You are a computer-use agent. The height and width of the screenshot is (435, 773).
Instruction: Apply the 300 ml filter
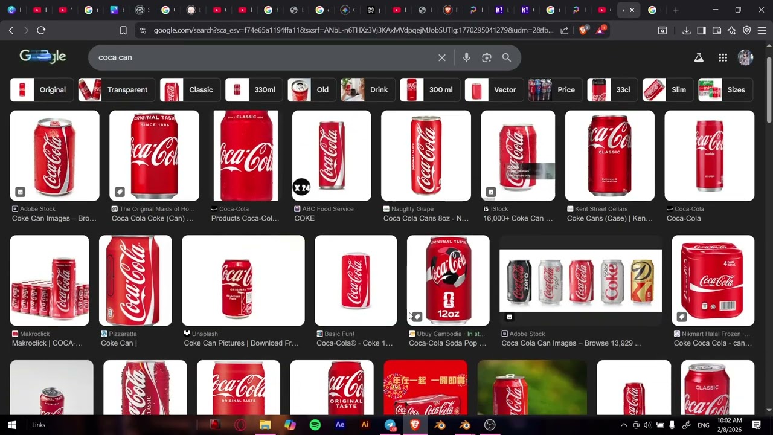pos(429,90)
